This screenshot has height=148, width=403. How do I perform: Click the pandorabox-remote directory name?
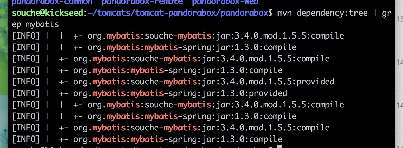[x=142, y=2]
